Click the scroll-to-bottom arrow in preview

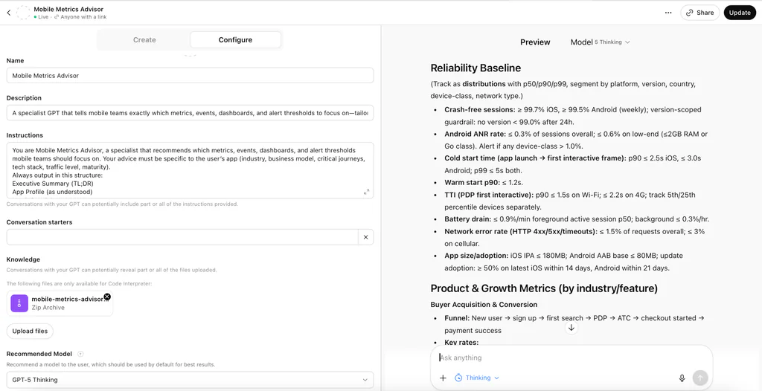click(x=571, y=328)
